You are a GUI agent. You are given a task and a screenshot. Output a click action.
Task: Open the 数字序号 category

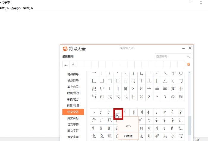pos(73,87)
